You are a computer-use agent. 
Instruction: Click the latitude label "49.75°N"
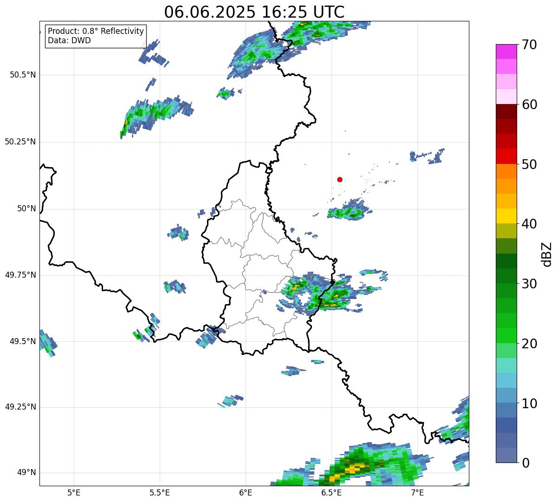(x=20, y=275)
